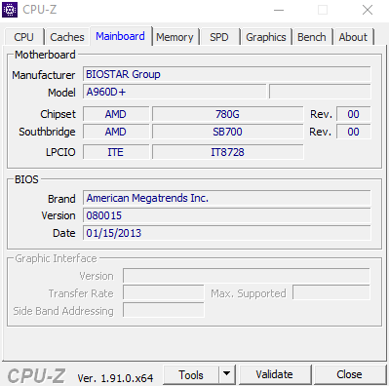Viewport: 389px width, 386px height.
Task: Click the Chipset Rev. 00 value
Action: [x=354, y=114]
